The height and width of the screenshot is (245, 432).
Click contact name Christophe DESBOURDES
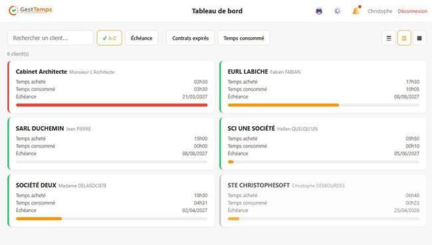pyautogui.click(x=318, y=186)
